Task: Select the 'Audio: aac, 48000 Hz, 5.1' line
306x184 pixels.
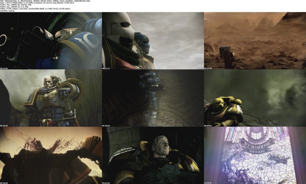Action: coord(14,7)
